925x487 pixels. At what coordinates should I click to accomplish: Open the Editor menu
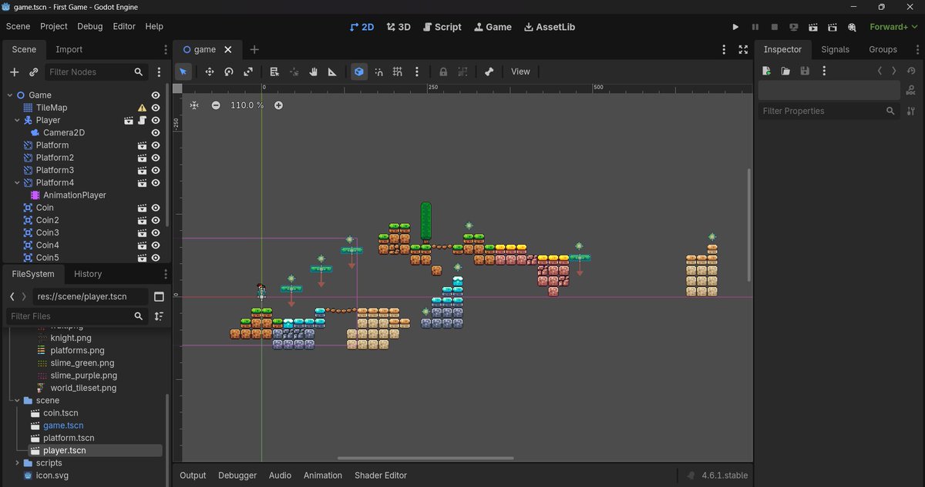[x=124, y=26]
